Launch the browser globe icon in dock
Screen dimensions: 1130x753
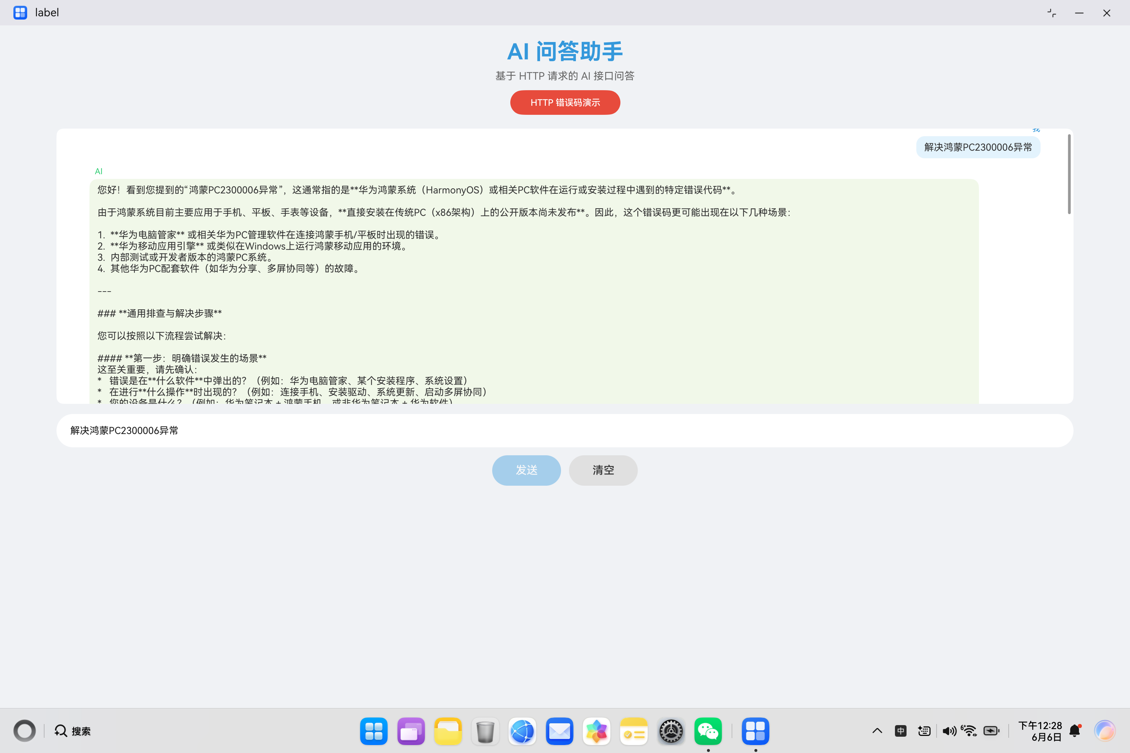(x=523, y=731)
